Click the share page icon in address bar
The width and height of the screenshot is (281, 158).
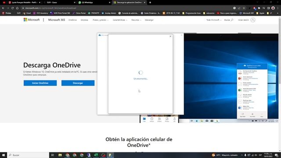[x=239, y=8]
